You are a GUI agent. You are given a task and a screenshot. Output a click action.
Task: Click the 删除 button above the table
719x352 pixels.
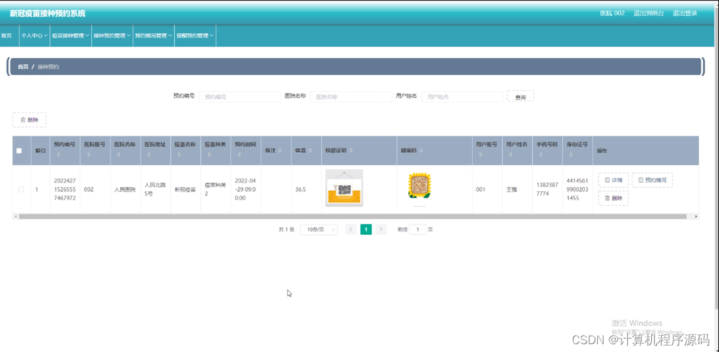click(x=29, y=120)
